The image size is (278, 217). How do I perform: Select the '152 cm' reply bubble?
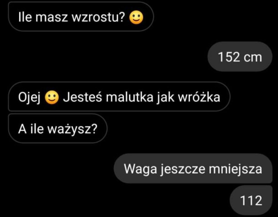(x=240, y=57)
